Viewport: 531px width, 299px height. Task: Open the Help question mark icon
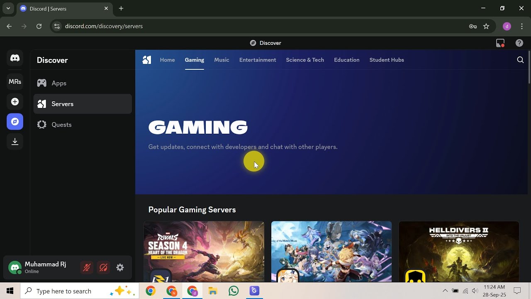click(x=519, y=43)
